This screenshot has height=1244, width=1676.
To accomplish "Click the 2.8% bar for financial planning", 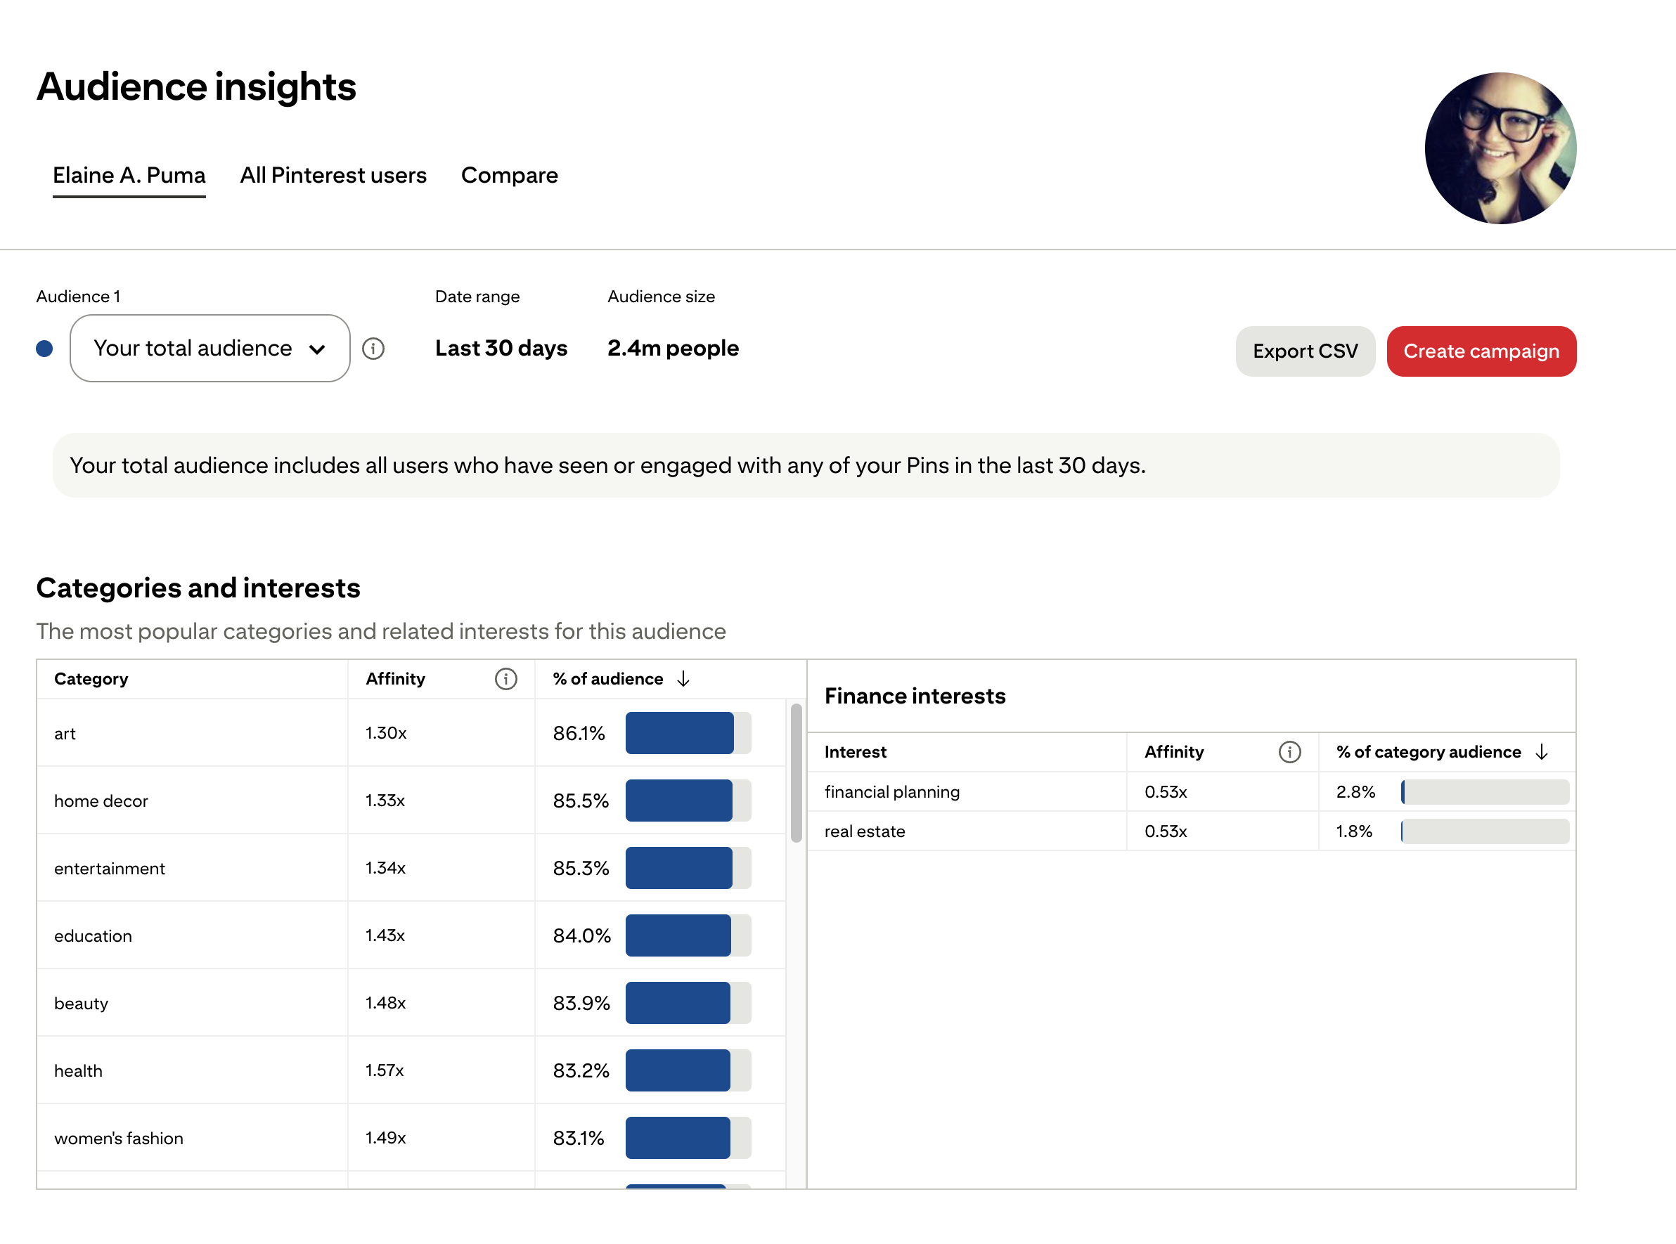I will pos(1485,792).
